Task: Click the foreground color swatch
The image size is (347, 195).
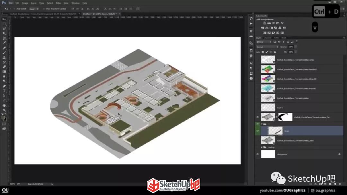Action: coord(3,118)
